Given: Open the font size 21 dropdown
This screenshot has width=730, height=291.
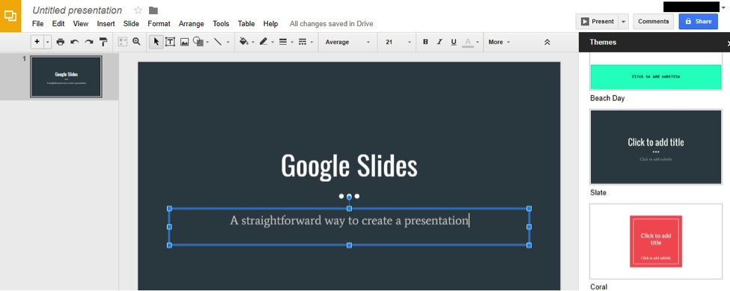Looking at the screenshot, I should pyautogui.click(x=398, y=42).
